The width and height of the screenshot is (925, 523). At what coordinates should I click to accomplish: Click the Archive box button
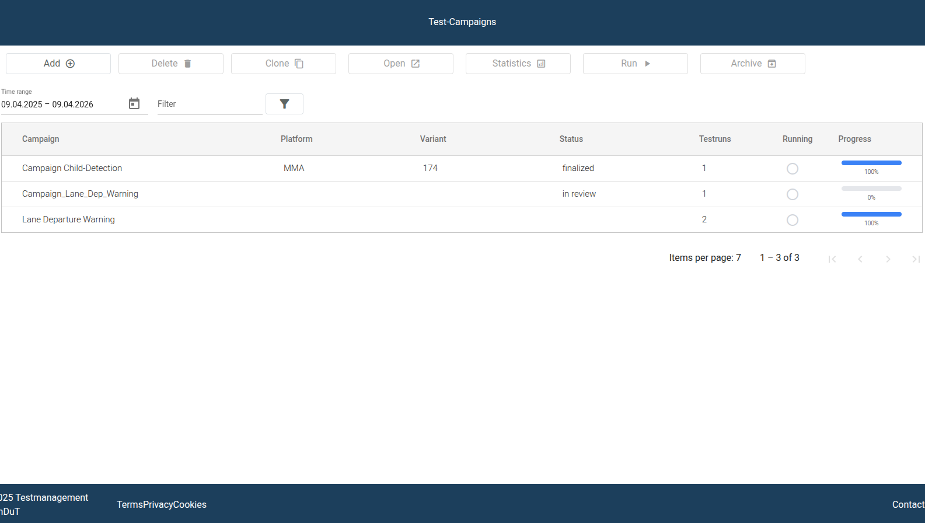point(752,64)
